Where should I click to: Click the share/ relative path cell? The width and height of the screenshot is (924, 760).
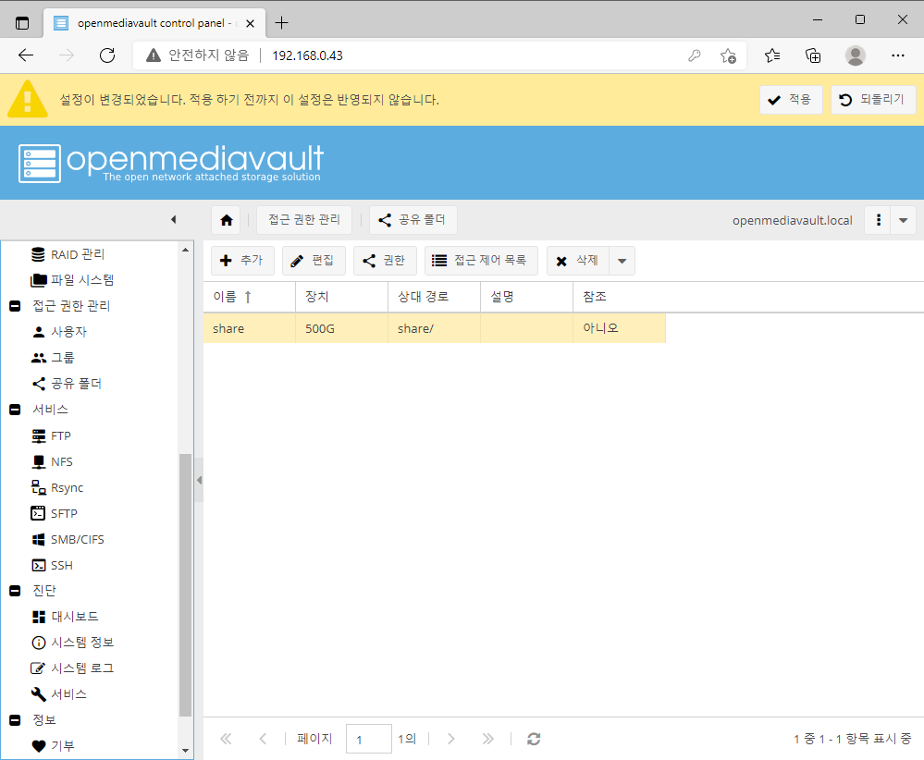point(435,329)
